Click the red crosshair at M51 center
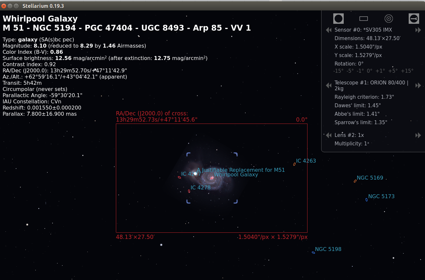Viewport: 425px width, 280px height. (212, 178)
